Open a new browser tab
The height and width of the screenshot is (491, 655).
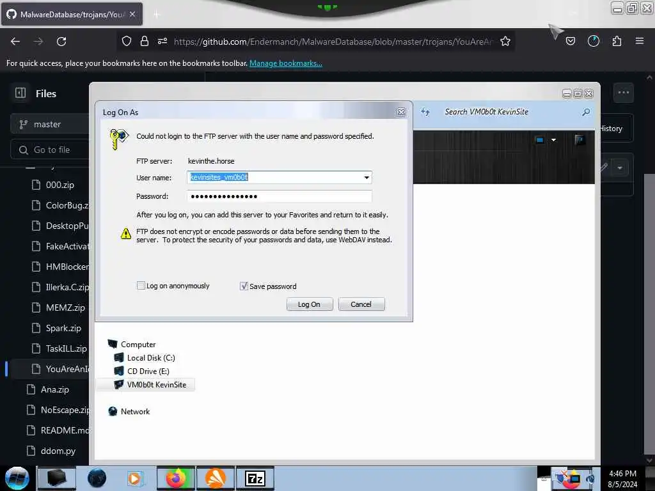[157, 15]
